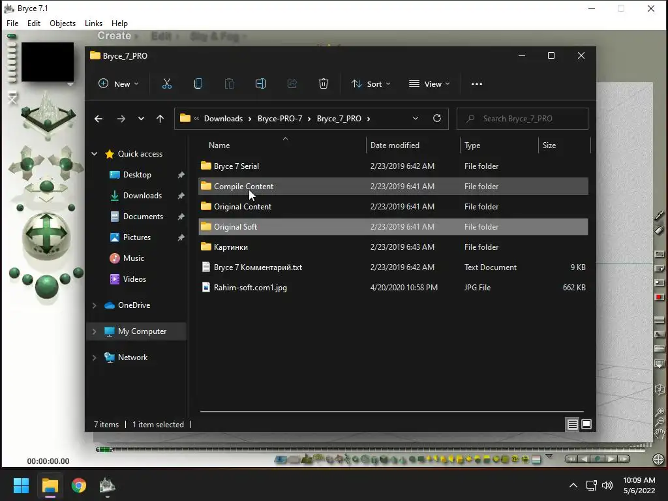Switch to Large thumbnails view layout button
Image resolution: width=668 pixels, height=501 pixels.
(x=586, y=424)
